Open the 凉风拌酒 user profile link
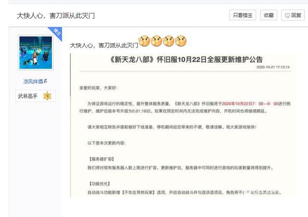The width and height of the screenshot is (308, 217). coord(33,81)
